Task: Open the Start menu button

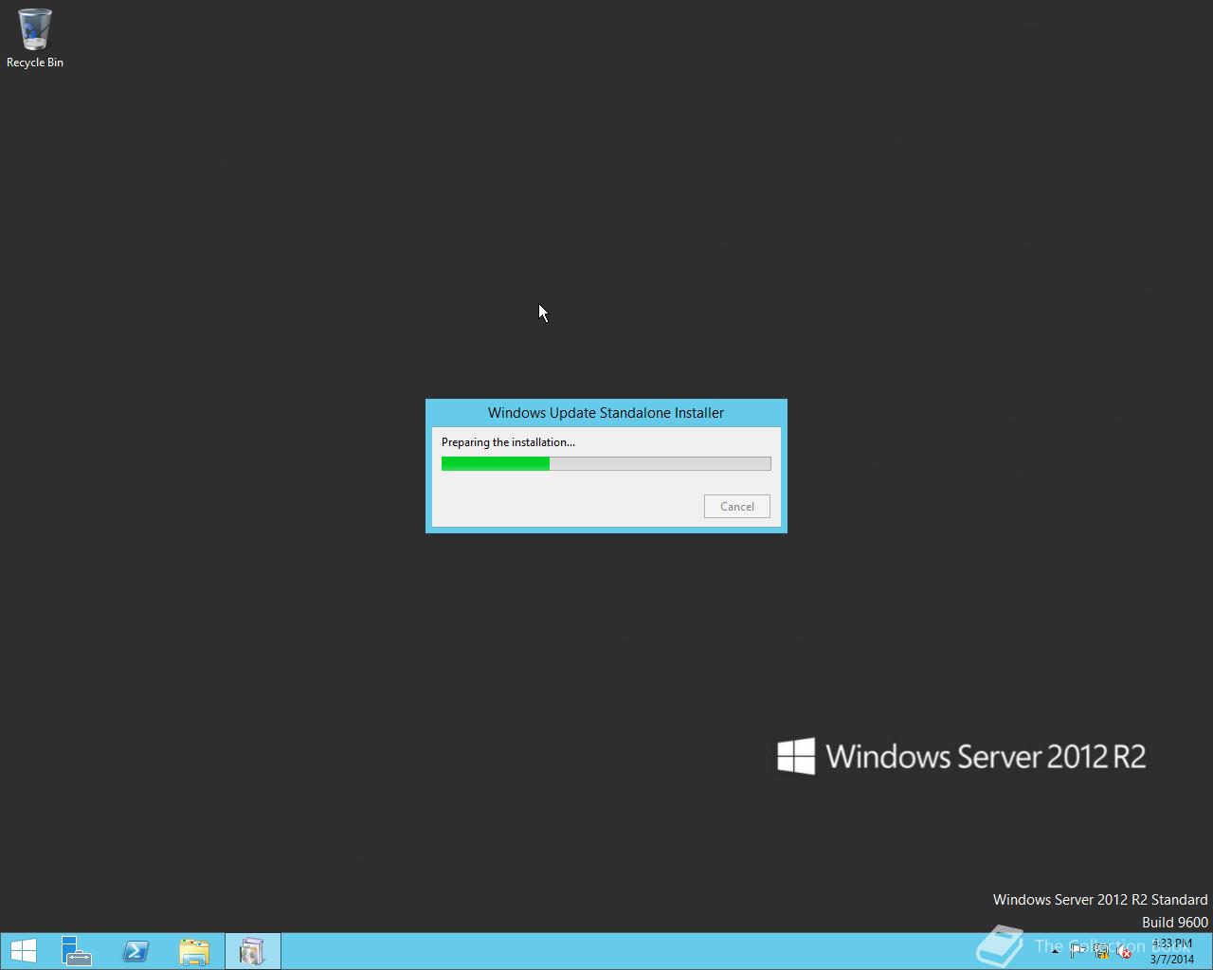Action: pyautogui.click(x=23, y=951)
